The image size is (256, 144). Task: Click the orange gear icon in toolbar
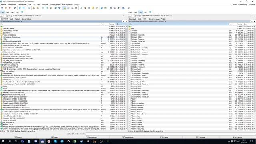[6, 8]
